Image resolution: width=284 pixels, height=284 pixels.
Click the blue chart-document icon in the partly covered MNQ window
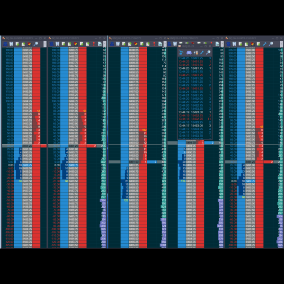pos(217,44)
